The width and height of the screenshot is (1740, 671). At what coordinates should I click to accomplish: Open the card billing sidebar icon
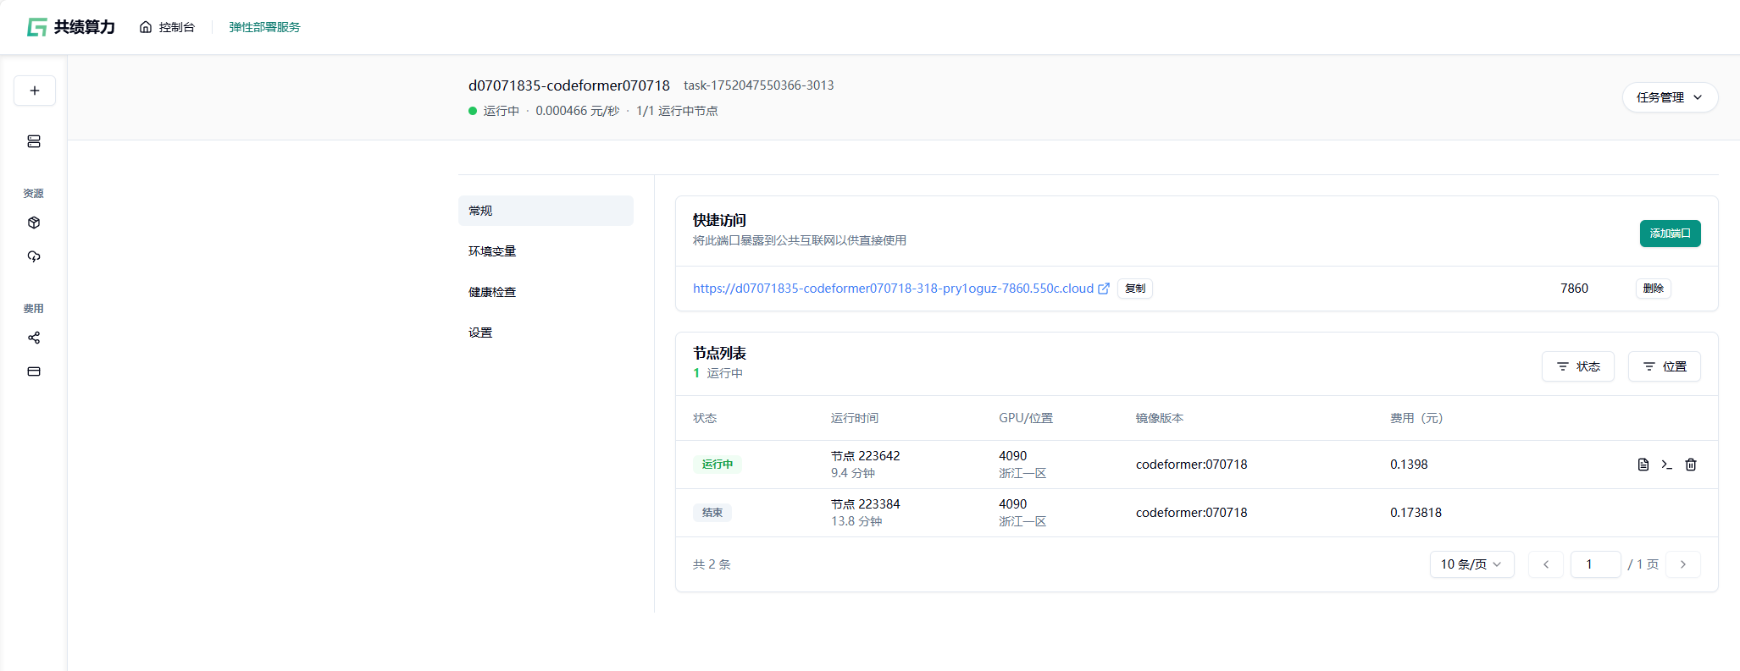[34, 371]
